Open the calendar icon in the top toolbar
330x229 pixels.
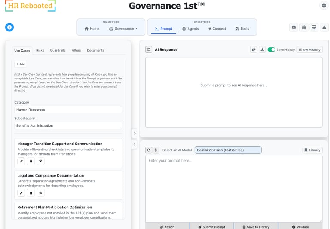tap(304, 27)
